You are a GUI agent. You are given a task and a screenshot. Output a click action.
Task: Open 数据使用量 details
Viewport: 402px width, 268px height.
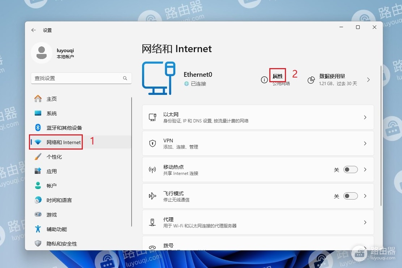coord(339,80)
